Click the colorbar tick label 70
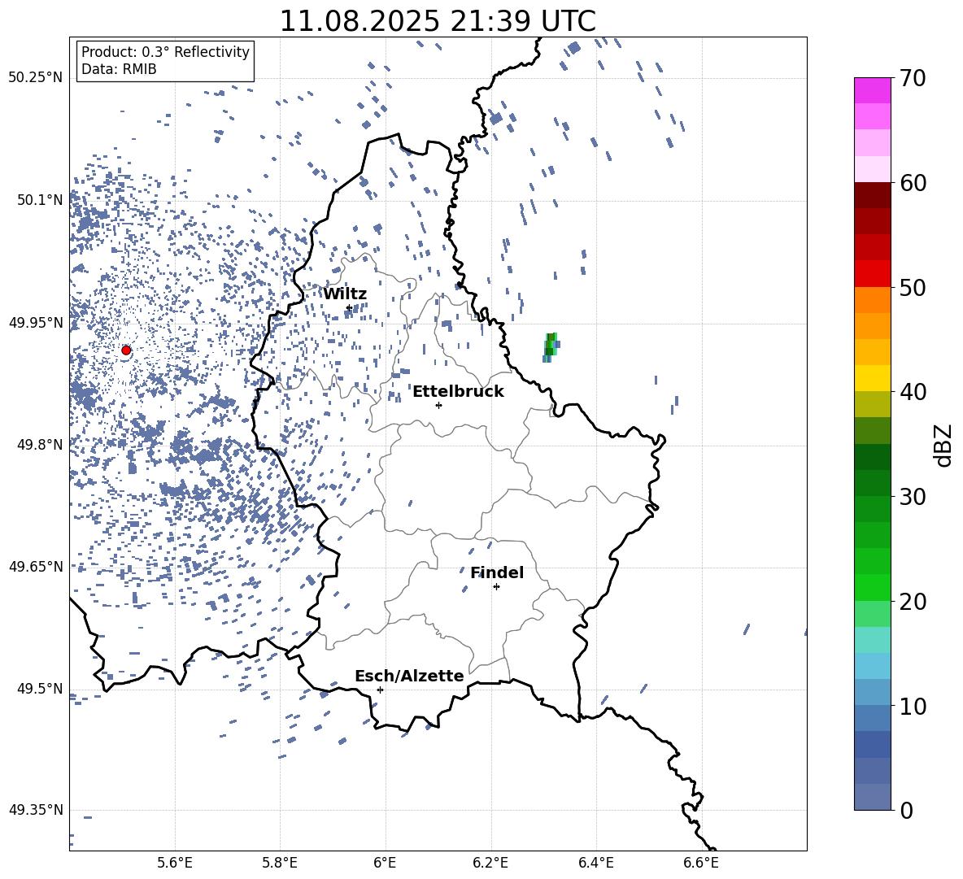 point(913,78)
